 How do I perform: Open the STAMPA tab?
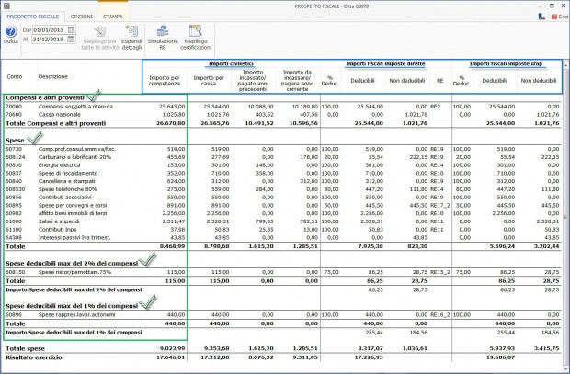pyautogui.click(x=113, y=17)
